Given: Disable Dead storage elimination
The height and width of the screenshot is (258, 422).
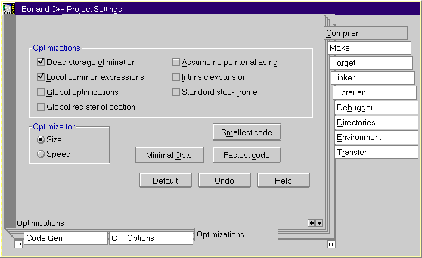Looking at the screenshot, I should tap(41, 62).
